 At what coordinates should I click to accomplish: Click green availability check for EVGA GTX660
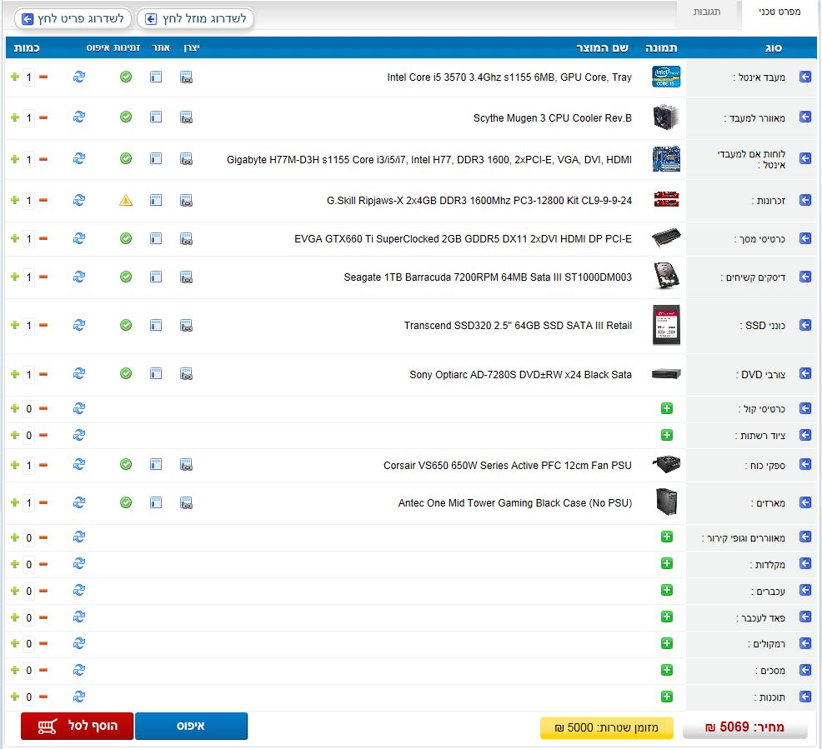tap(126, 238)
